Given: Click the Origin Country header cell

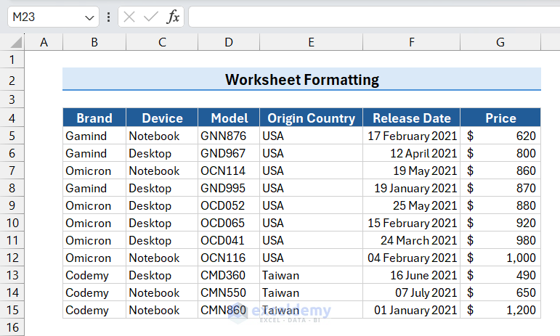Looking at the screenshot, I should [x=311, y=118].
